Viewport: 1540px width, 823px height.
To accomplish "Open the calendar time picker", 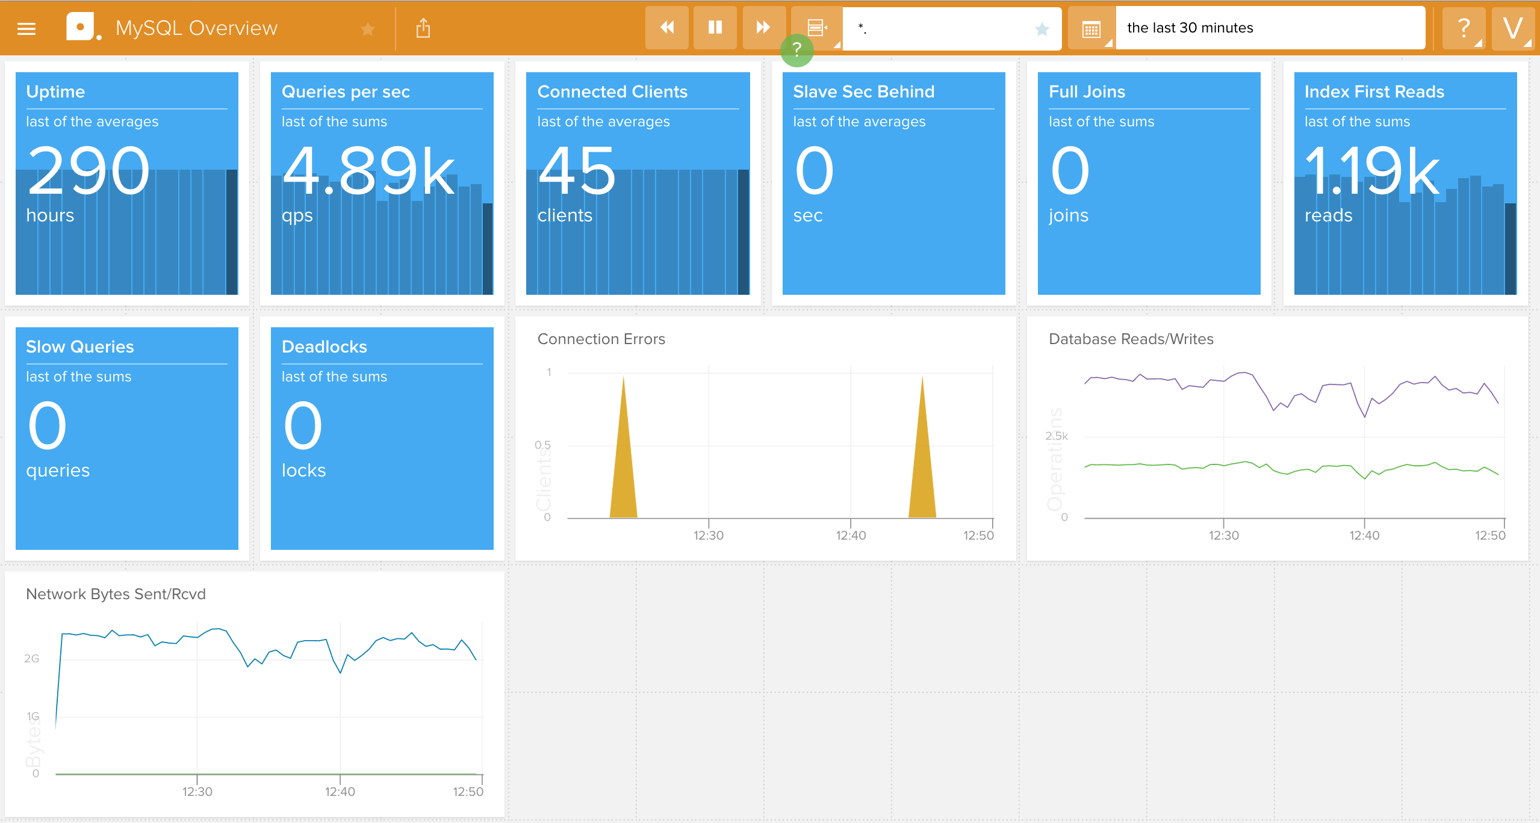I will (1091, 28).
